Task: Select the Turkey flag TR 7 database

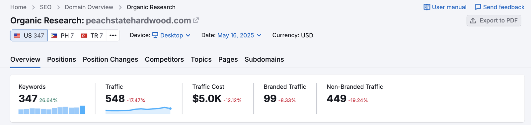Action: pyautogui.click(x=92, y=35)
